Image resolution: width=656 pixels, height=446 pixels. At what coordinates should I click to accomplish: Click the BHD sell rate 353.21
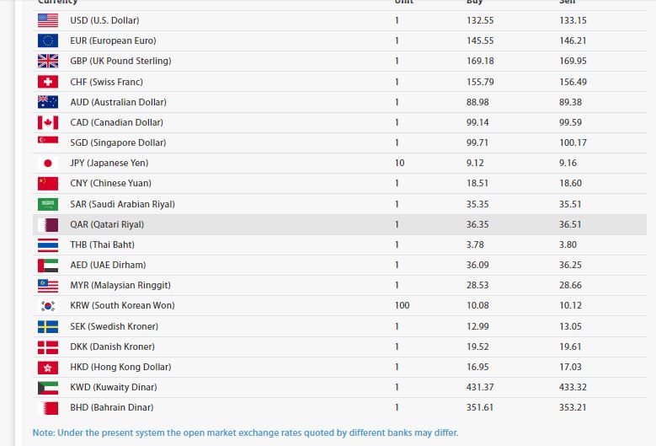573,407
